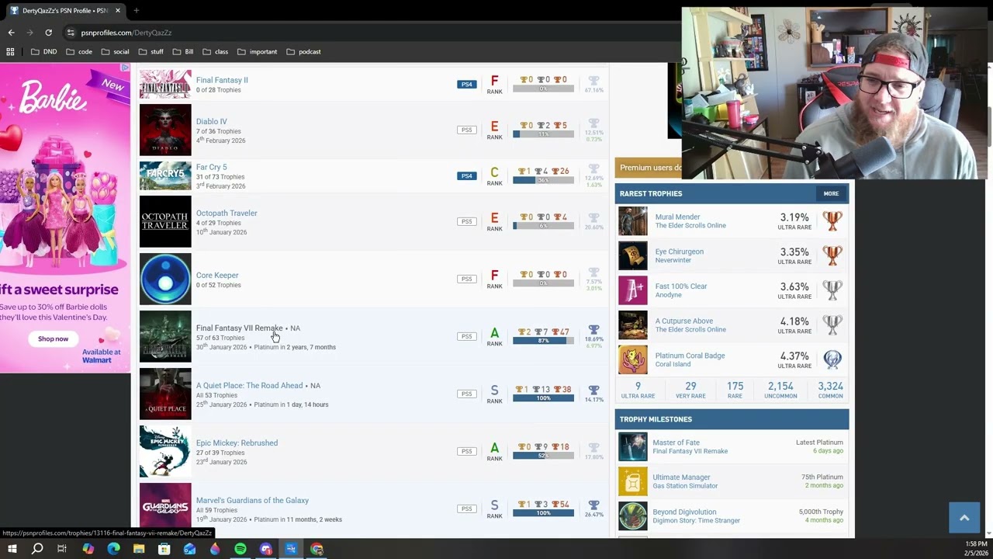
Task: Open the Beyond Digivolution milestone link
Action: click(x=684, y=512)
